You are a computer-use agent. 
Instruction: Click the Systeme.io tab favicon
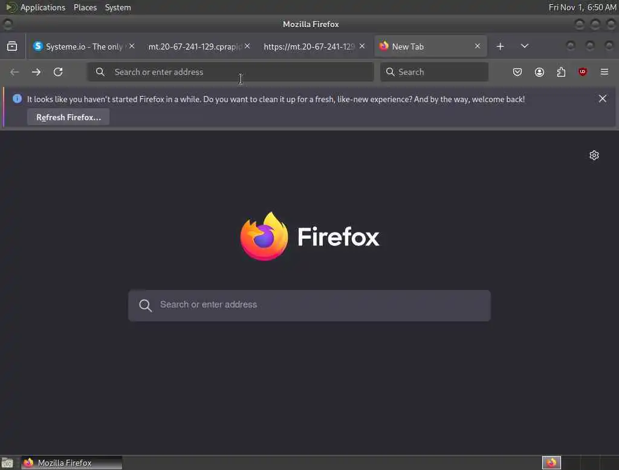coord(38,46)
